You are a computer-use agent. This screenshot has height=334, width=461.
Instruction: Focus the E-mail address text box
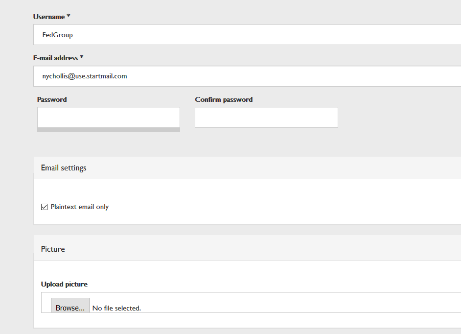point(245,76)
